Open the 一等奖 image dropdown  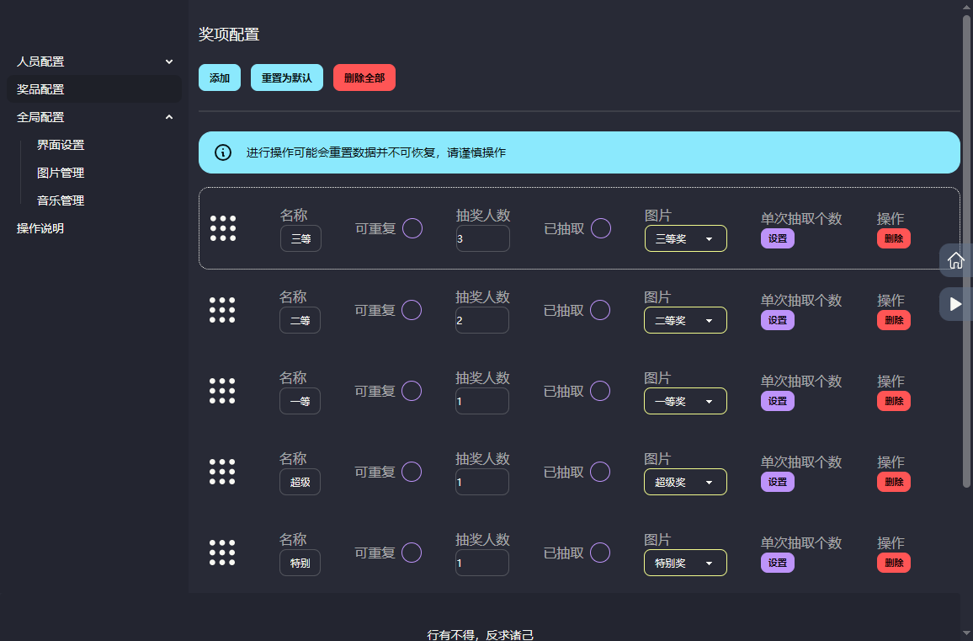(685, 401)
